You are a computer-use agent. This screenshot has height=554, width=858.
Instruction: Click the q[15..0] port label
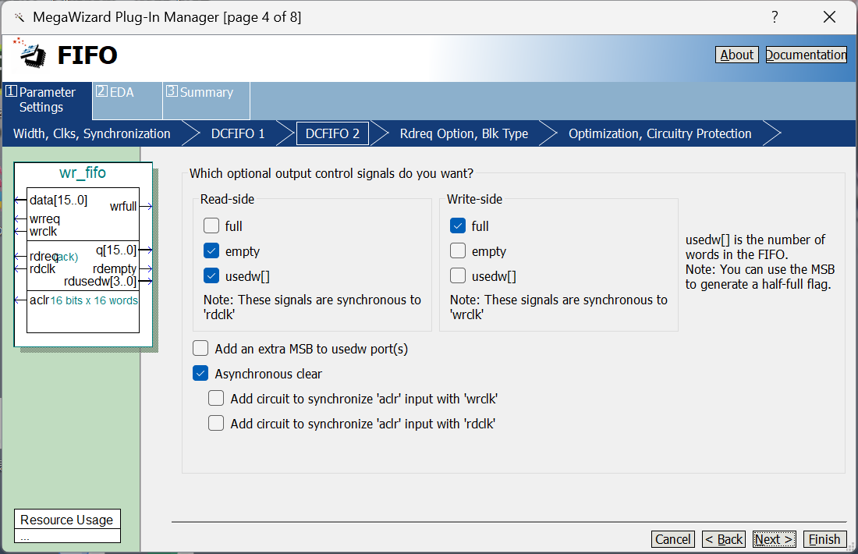tap(116, 250)
